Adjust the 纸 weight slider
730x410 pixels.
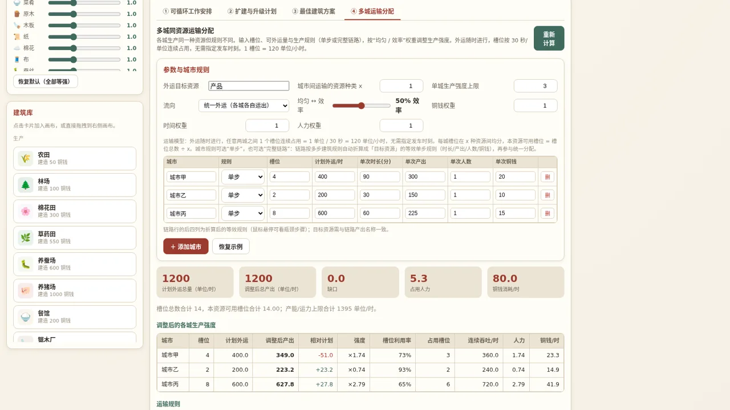point(84,36)
